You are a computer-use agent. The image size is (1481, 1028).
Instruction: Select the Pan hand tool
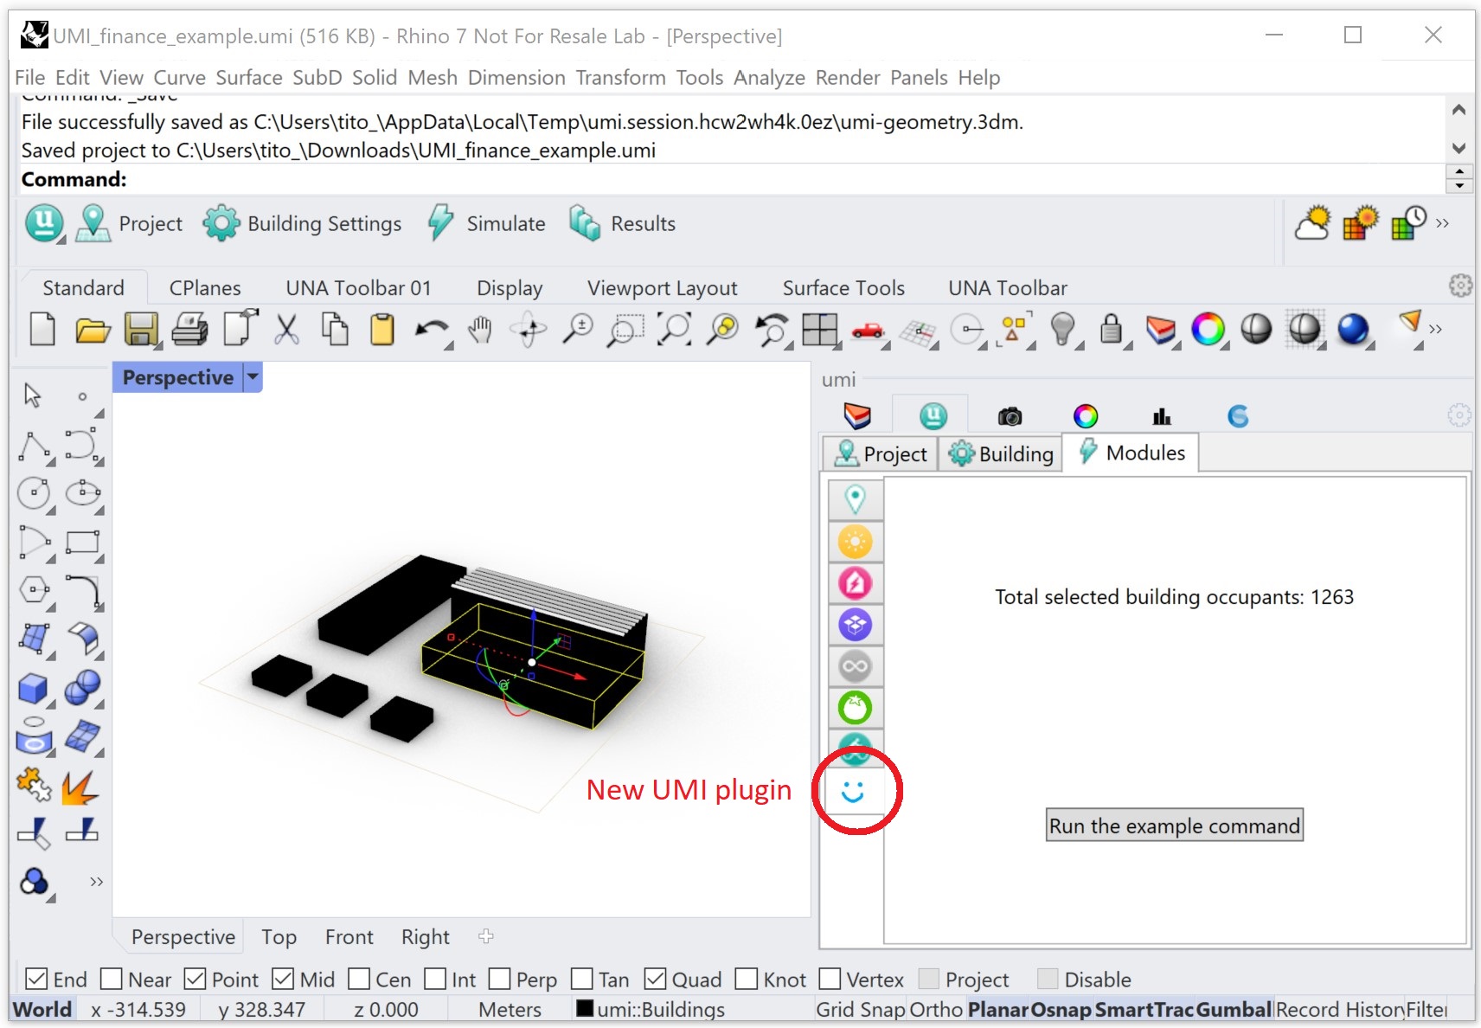pyautogui.click(x=480, y=330)
